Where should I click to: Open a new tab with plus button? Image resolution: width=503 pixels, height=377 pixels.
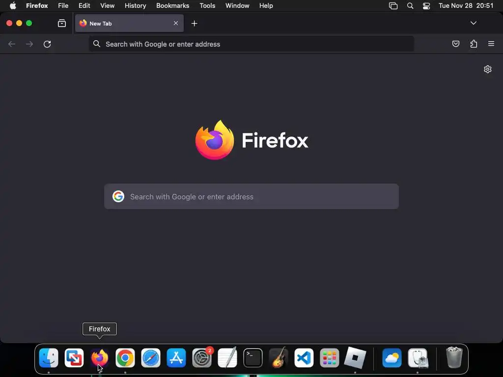pyautogui.click(x=194, y=24)
